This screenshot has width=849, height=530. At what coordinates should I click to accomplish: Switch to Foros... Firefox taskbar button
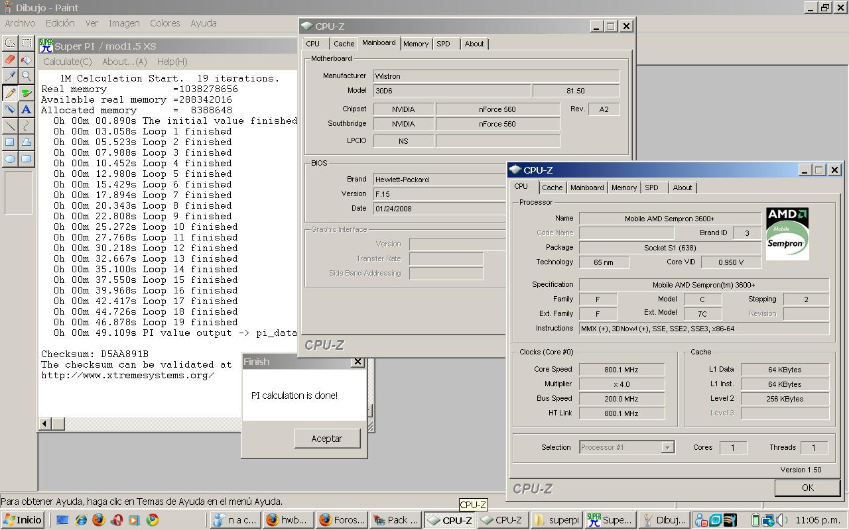click(x=342, y=520)
